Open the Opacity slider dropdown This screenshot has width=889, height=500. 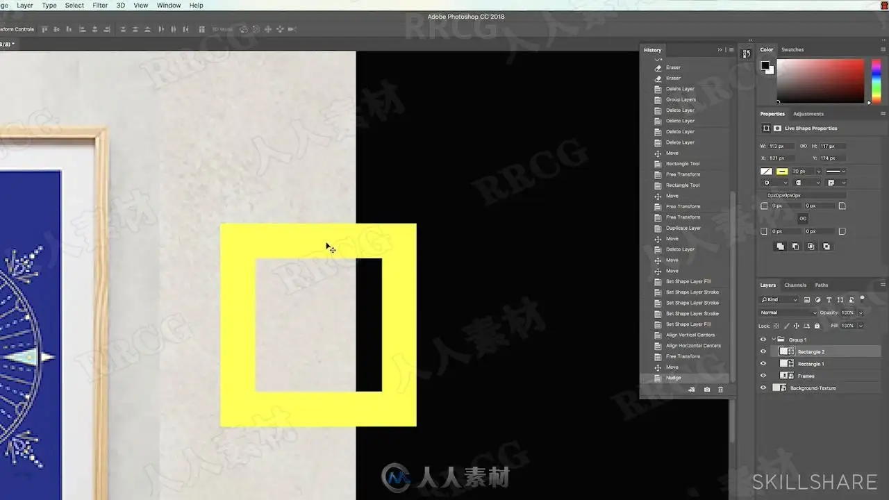(x=861, y=312)
